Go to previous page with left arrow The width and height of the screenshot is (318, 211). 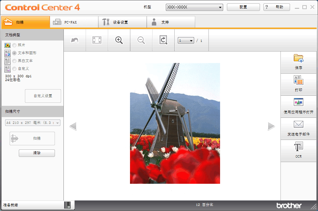[73, 126]
